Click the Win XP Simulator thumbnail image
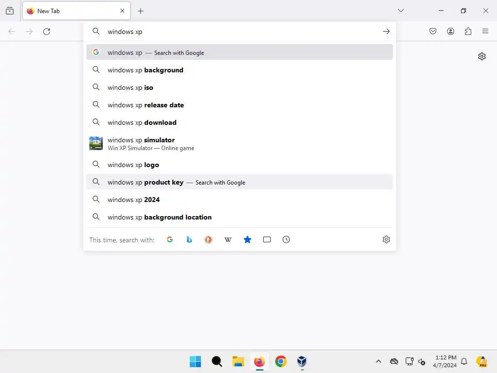The image size is (497, 373). (x=96, y=143)
